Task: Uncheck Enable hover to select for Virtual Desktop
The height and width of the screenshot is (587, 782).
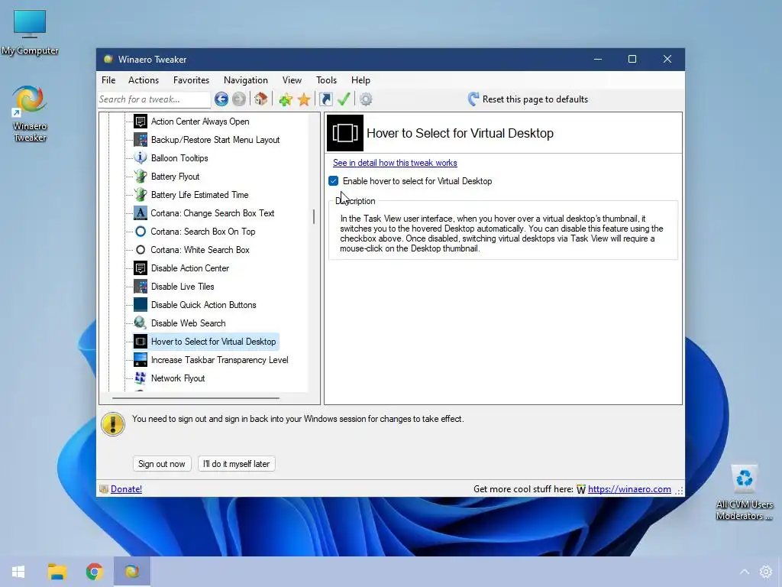Action: tap(334, 181)
